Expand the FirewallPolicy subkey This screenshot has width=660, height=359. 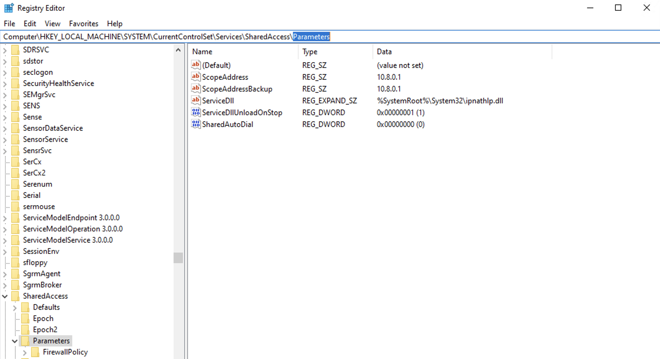25,352
